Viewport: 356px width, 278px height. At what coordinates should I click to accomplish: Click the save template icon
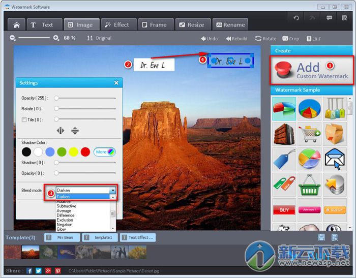click(x=321, y=237)
